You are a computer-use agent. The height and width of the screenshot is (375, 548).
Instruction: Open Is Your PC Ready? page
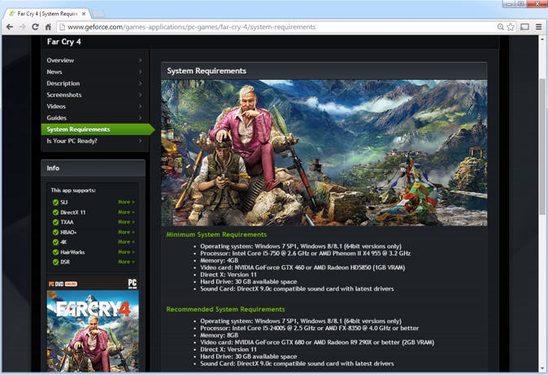tap(72, 141)
